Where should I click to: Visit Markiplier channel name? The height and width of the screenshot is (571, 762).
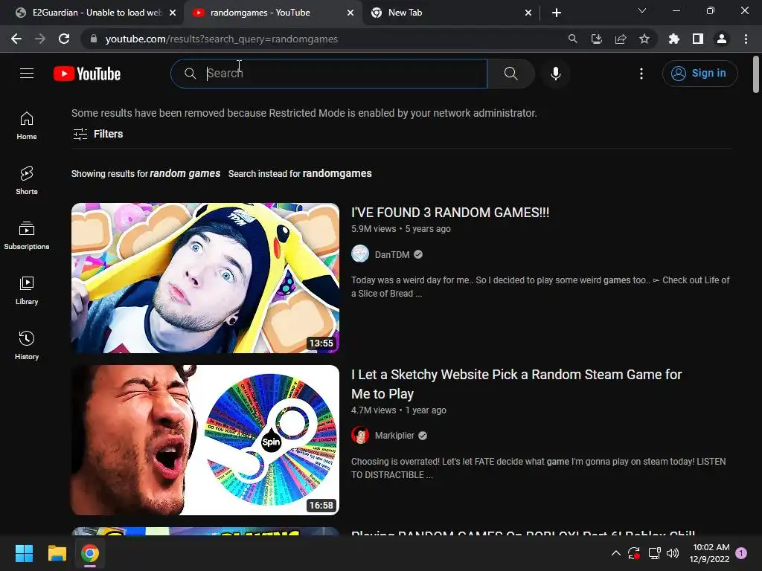coord(394,436)
